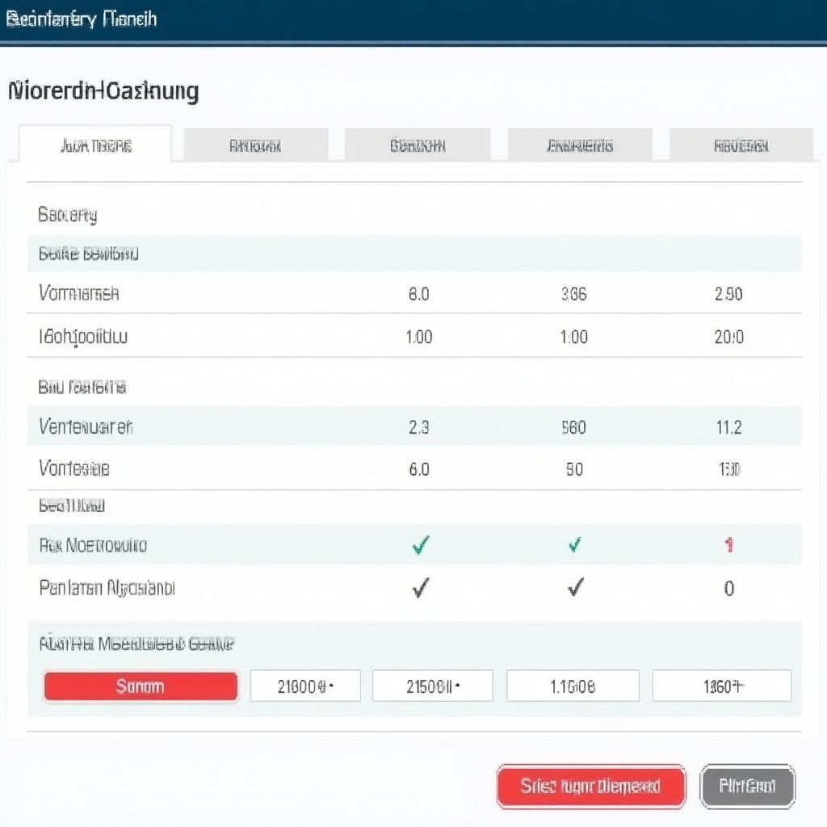Toggle second black checkmark in Panlaren Algosianbi row
Screen dimensions: 827x827
[574, 589]
